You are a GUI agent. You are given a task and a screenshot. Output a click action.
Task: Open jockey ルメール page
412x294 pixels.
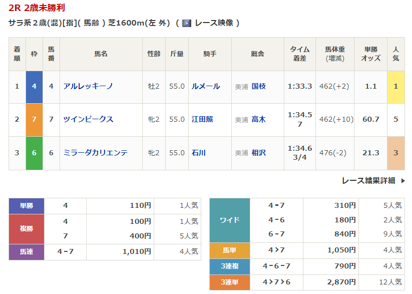pyautogui.click(x=205, y=86)
